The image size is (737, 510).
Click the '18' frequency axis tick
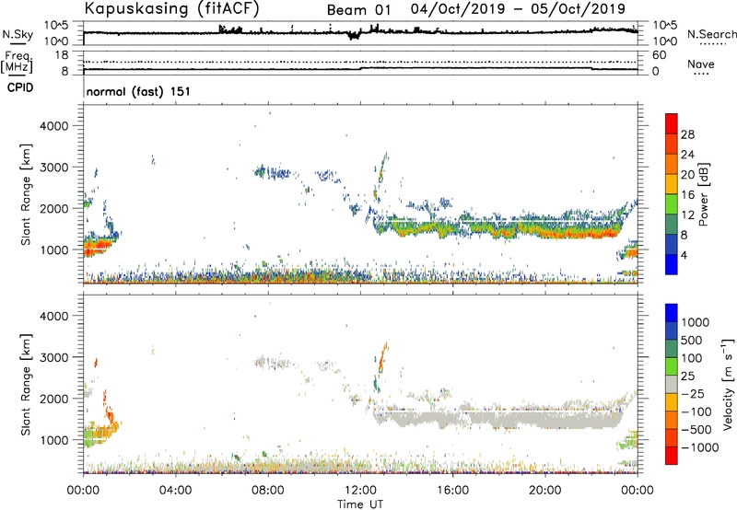pyautogui.click(x=62, y=55)
